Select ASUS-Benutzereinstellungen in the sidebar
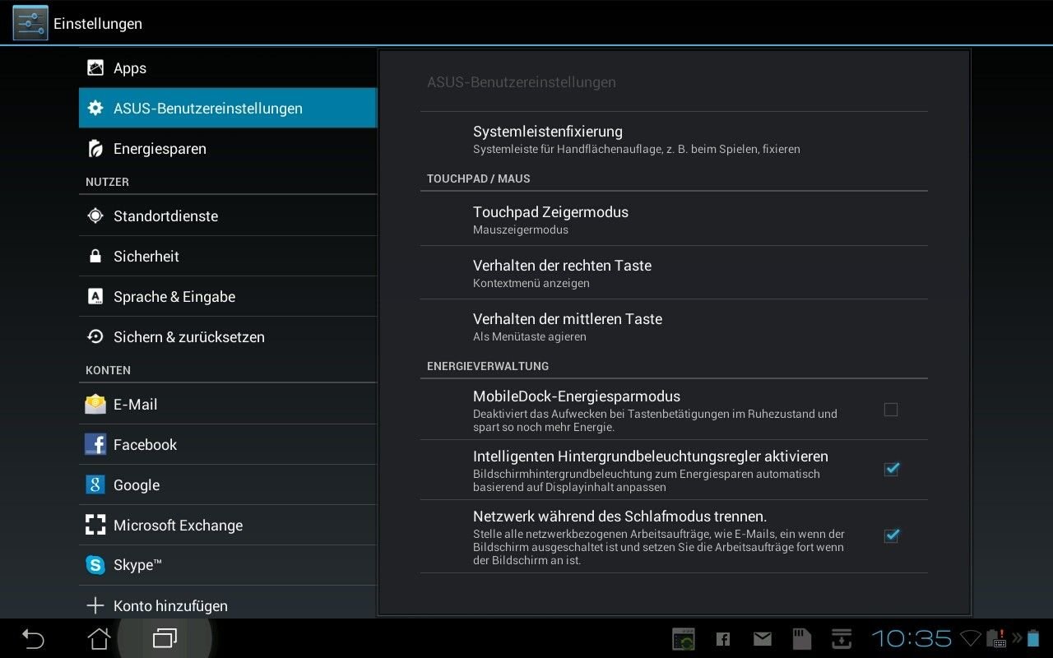The width and height of the screenshot is (1053, 658). pyautogui.click(x=228, y=108)
